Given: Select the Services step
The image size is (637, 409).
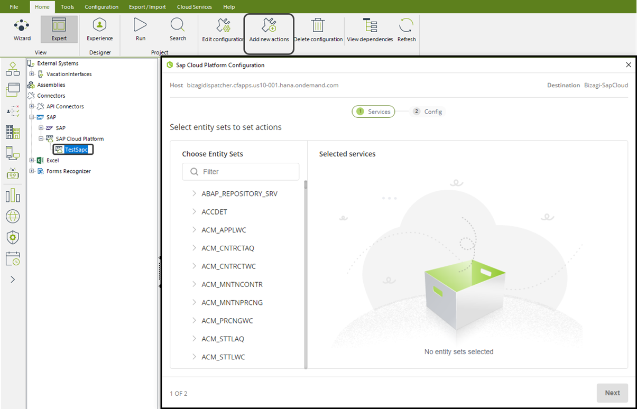Looking at the screenshot, I should tap(373, 111).
